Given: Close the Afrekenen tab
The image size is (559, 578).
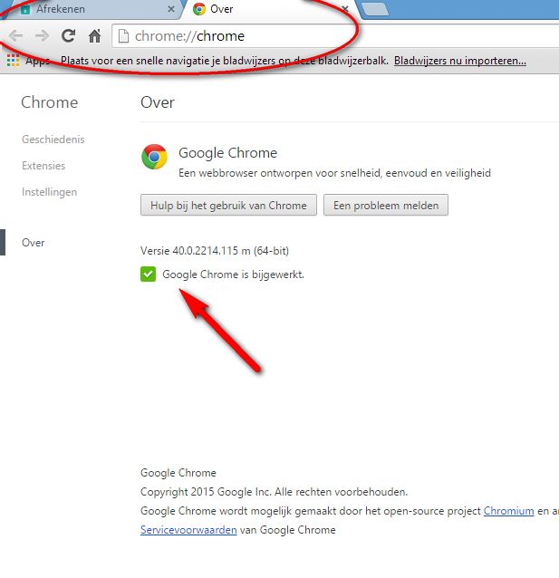Looking at the screenshot, I should (171, 9).
